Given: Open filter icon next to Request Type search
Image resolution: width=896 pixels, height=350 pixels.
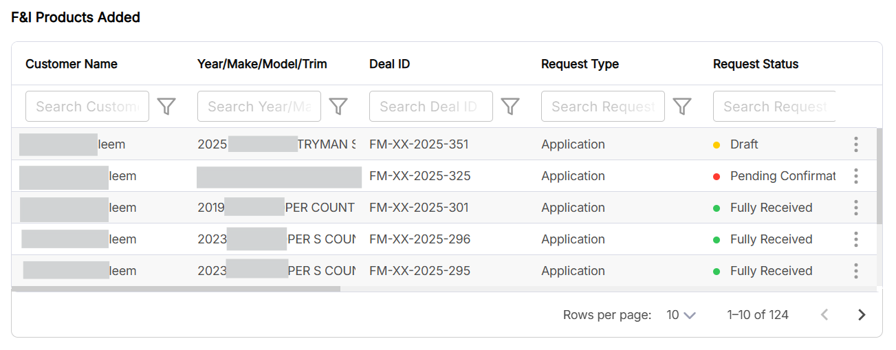Looking at the screenshot, I should click(681, 107).
